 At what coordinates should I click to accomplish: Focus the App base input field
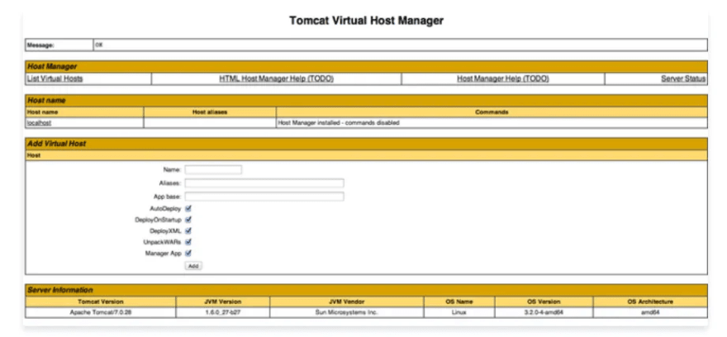(264, 197)
